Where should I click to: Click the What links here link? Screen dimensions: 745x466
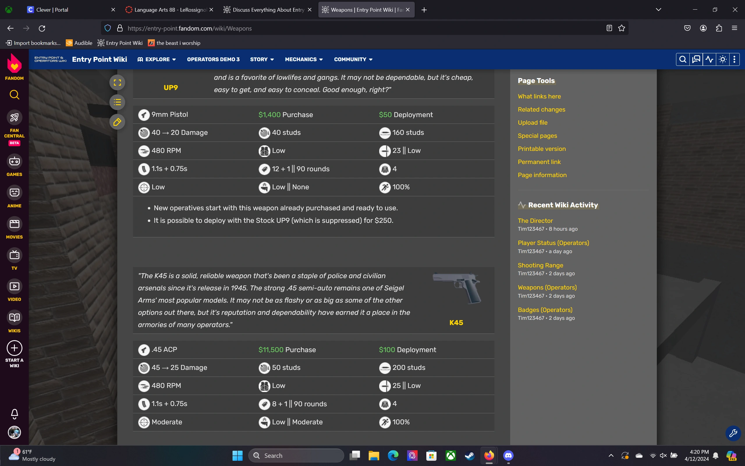pyautogui.click(x=539, y=96)
